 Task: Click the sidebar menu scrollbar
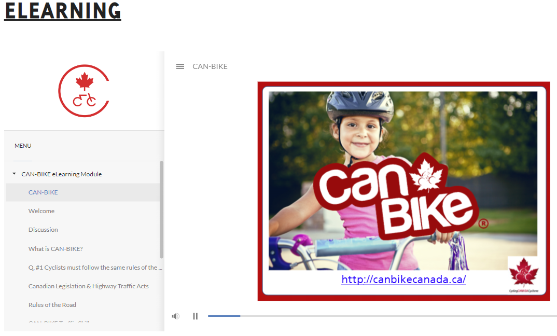click(x=162, y=209)
